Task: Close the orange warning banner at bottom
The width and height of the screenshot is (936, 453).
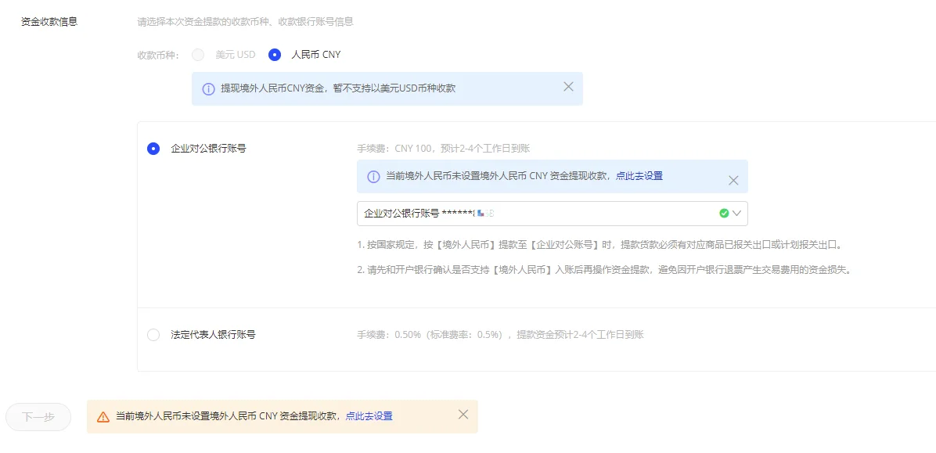Action: coord(463,415)
